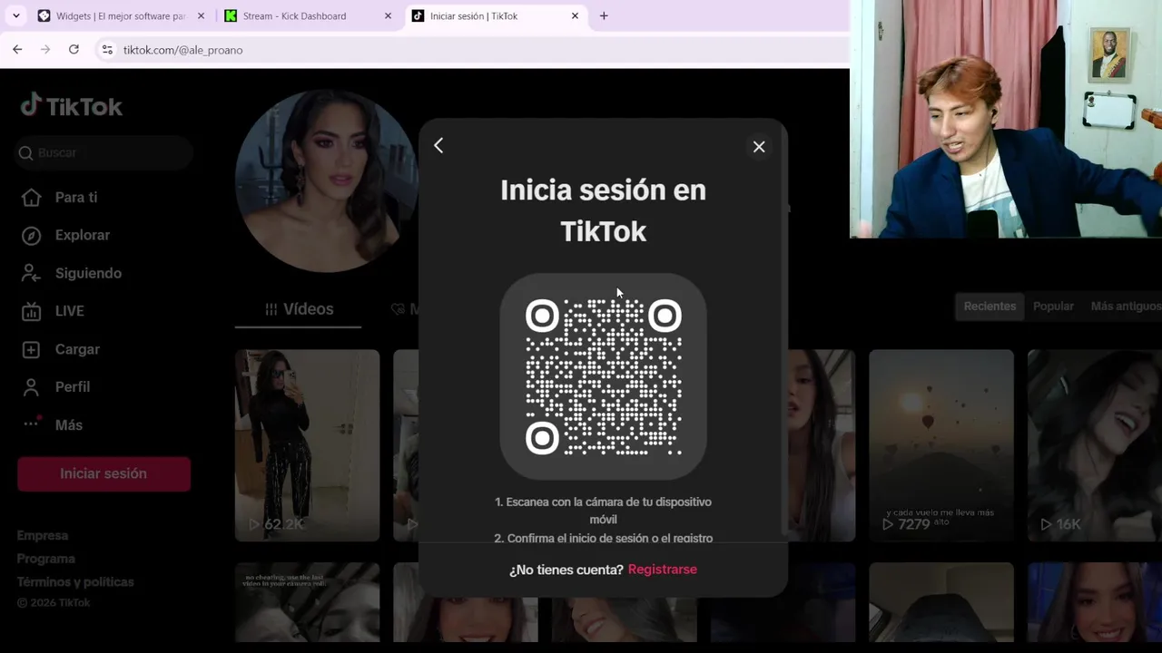Click the Siguiendo person icon
1162x653 pixels.
point(31,273)
